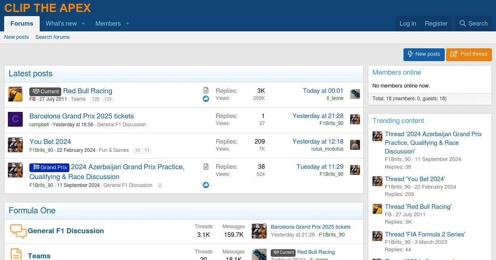Open the General F1 Discussion chat bubbles icon
496x260 pixels.
click(18, 231)
